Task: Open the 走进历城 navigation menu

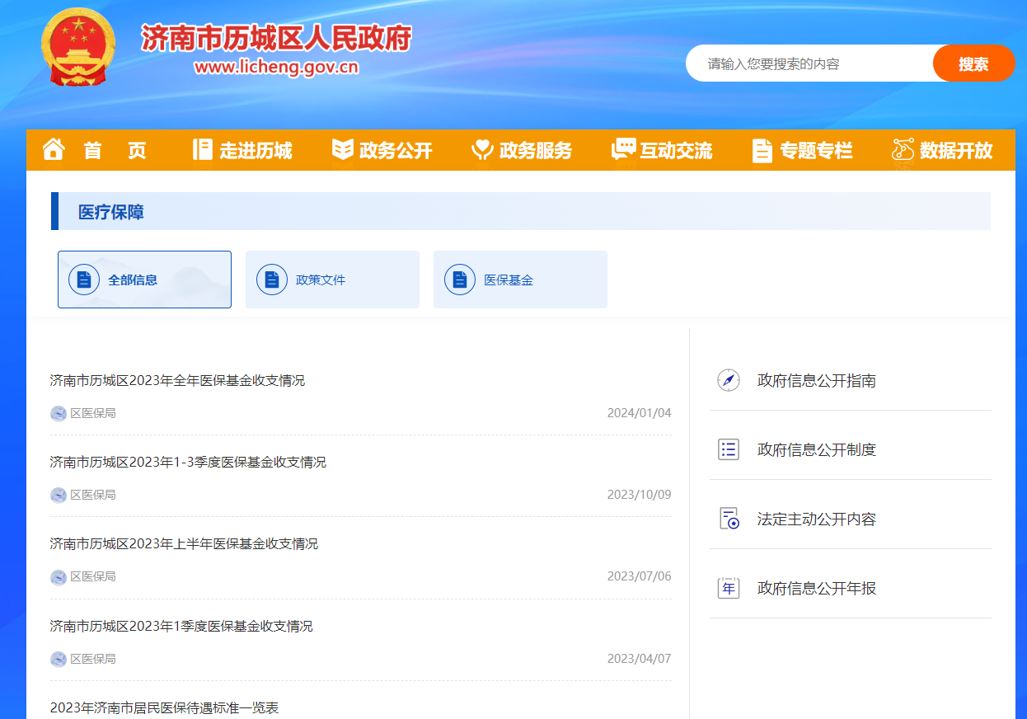Action: pyautogui.click(x=256, y=150)
